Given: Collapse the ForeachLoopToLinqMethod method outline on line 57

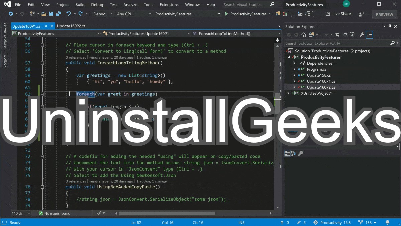Looking at the screenshot, I should 42,63.
